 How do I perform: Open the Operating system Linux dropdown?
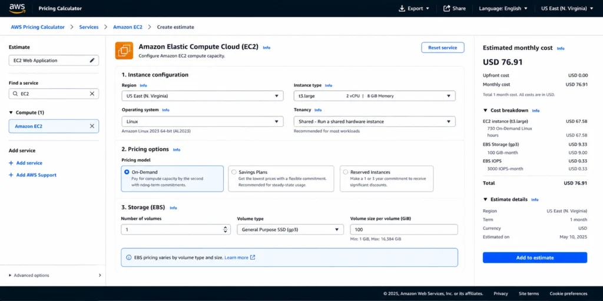(203, 121)
